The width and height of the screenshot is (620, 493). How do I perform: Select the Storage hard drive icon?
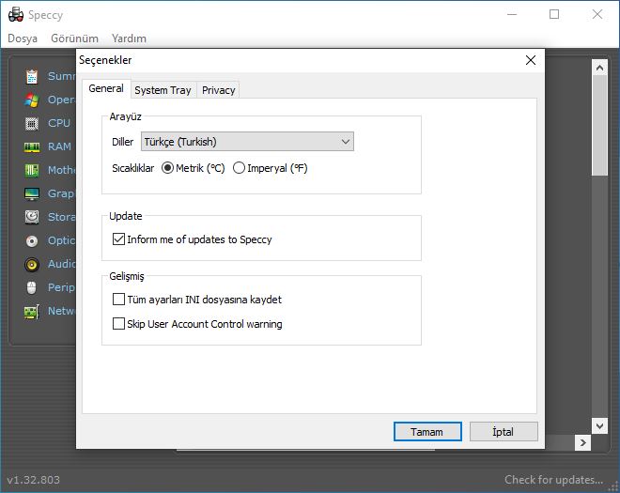32,217
